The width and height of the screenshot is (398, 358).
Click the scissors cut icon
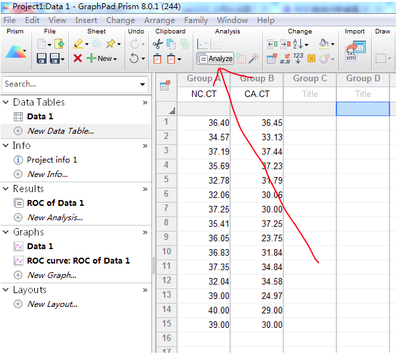158,44
